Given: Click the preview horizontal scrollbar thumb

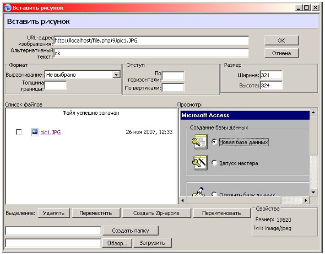Looking at the screenshot, I should click(234, 200).
